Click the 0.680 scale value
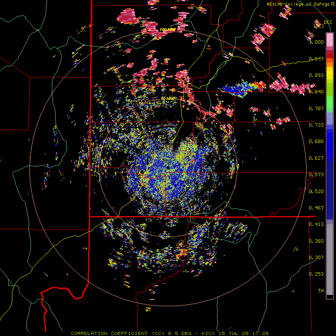The height and width of the screenshot is (336, 336). click(x=316, y=141)
